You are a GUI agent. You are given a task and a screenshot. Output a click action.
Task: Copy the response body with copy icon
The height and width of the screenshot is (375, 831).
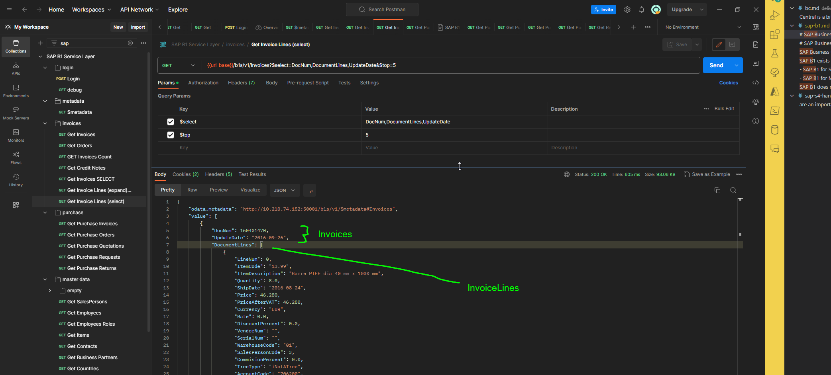click(x=717, y=190)
